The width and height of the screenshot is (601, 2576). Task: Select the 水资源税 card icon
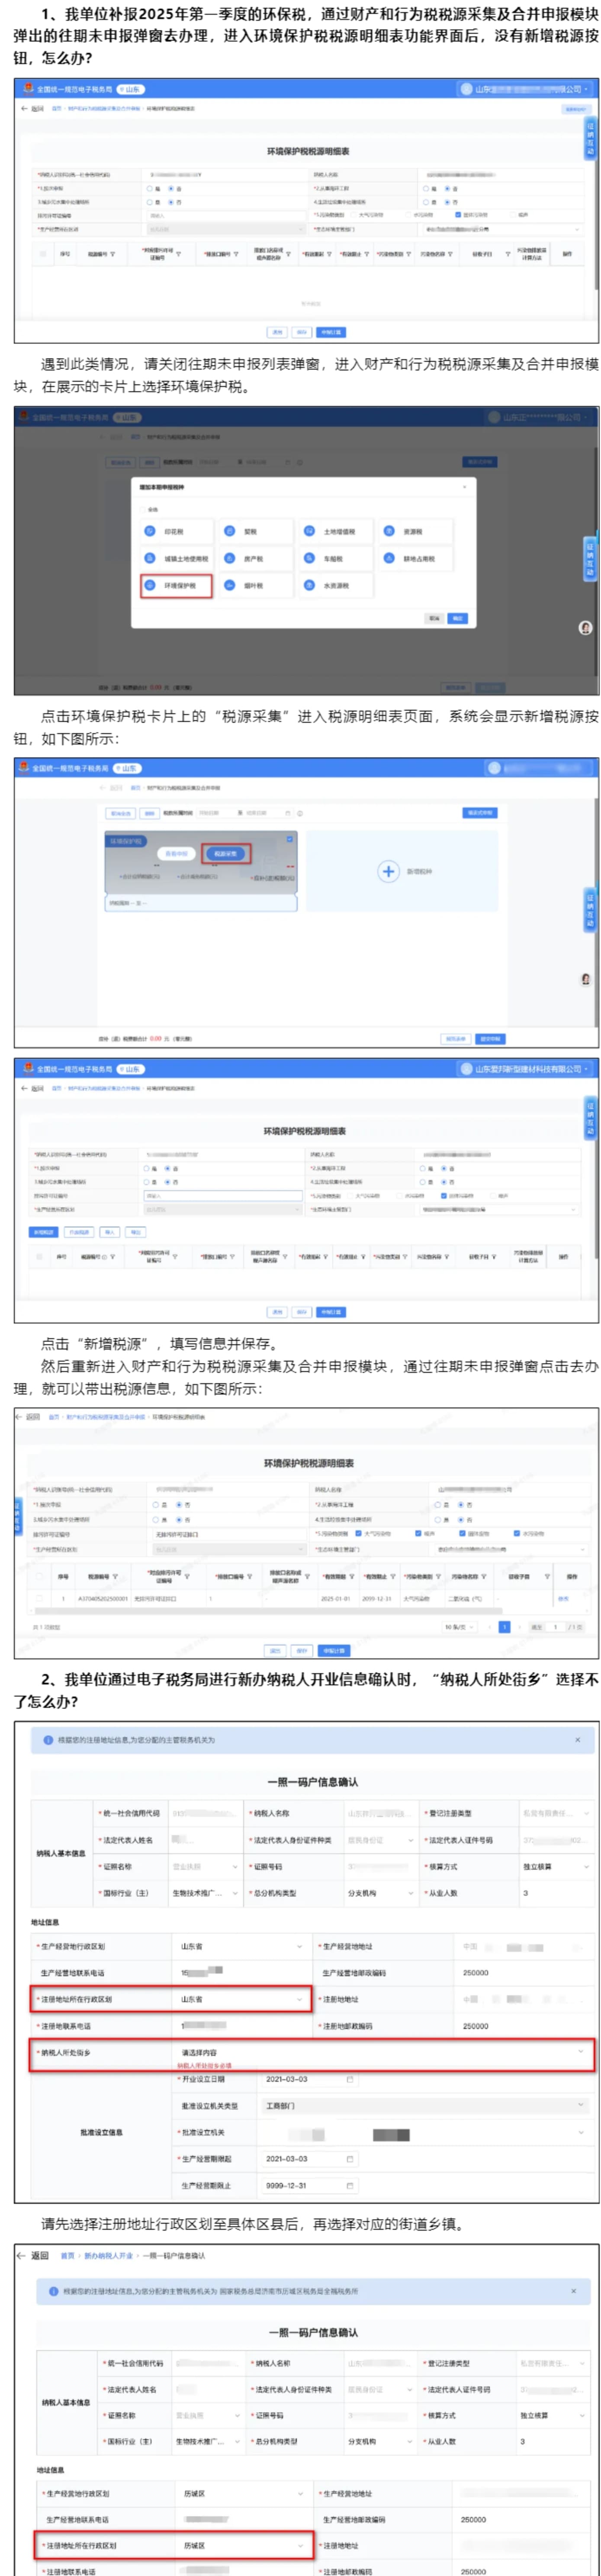coord(309,585)
